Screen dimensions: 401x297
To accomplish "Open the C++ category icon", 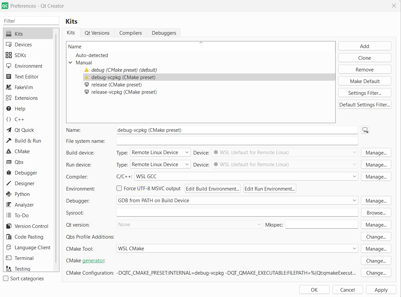I will [9, 119].
